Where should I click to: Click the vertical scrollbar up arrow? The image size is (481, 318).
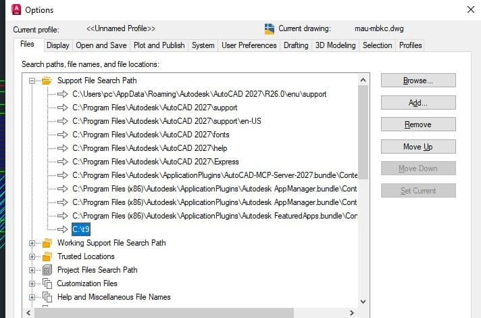pos(363,81)
